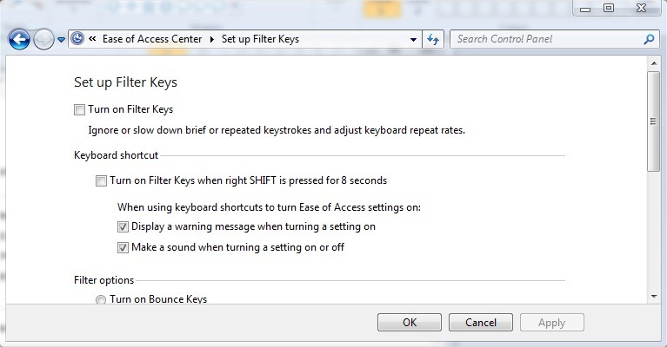Open the recent pages dropdown arrow

(61, 40)
